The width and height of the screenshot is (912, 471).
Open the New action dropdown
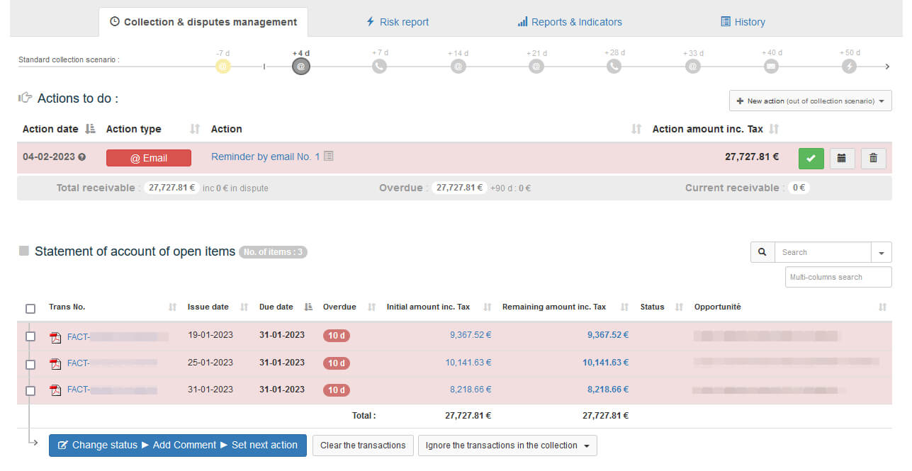[x=810, y=101]
